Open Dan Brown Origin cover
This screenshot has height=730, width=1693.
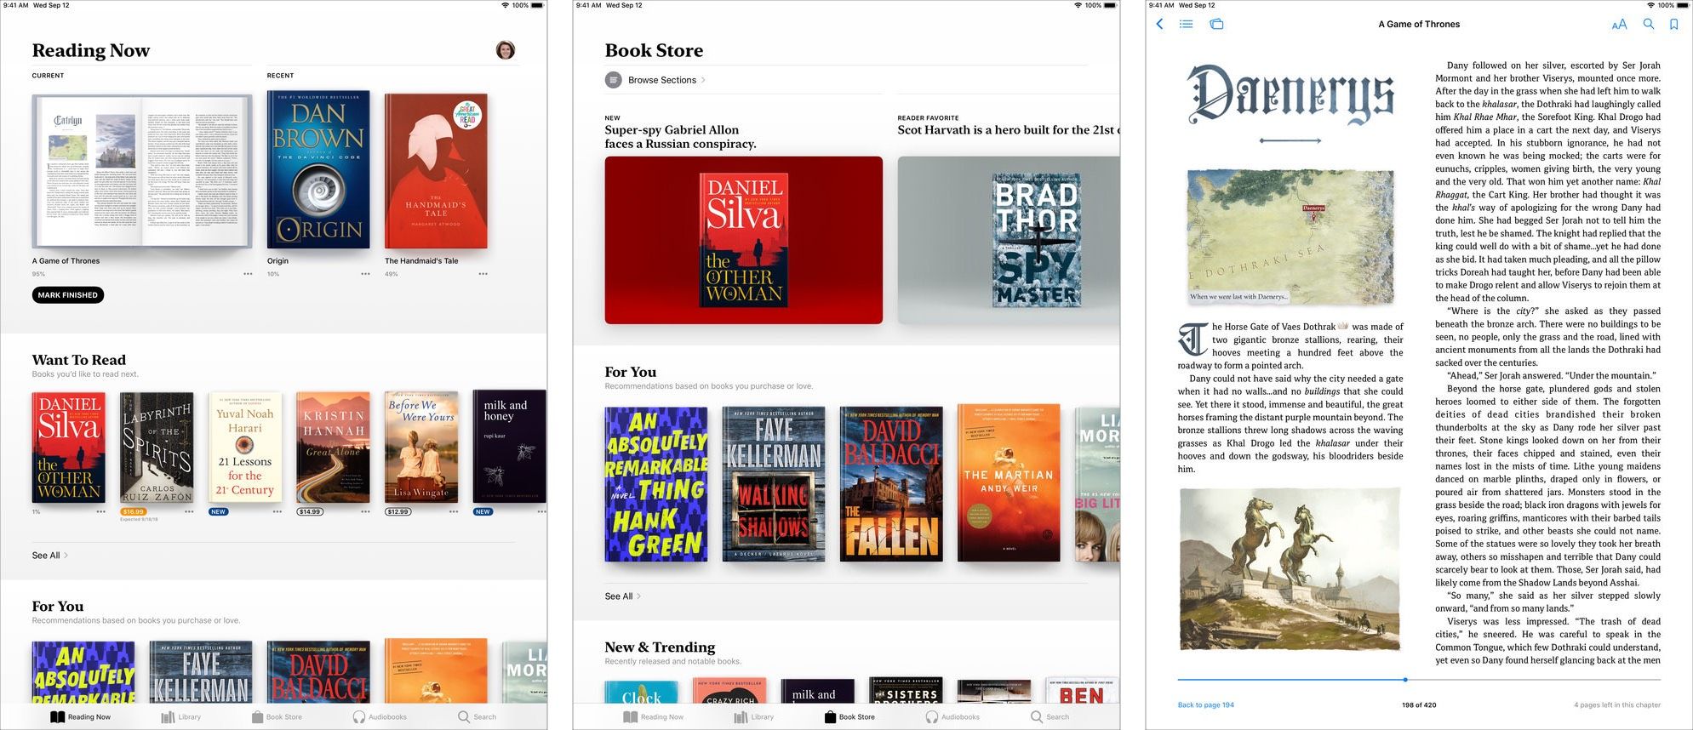click(x=318, y=169)
